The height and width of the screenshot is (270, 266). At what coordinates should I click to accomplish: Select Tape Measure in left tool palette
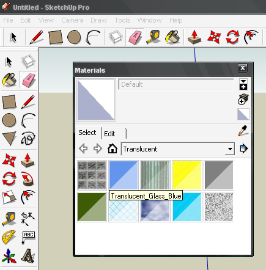pos(9,219)
